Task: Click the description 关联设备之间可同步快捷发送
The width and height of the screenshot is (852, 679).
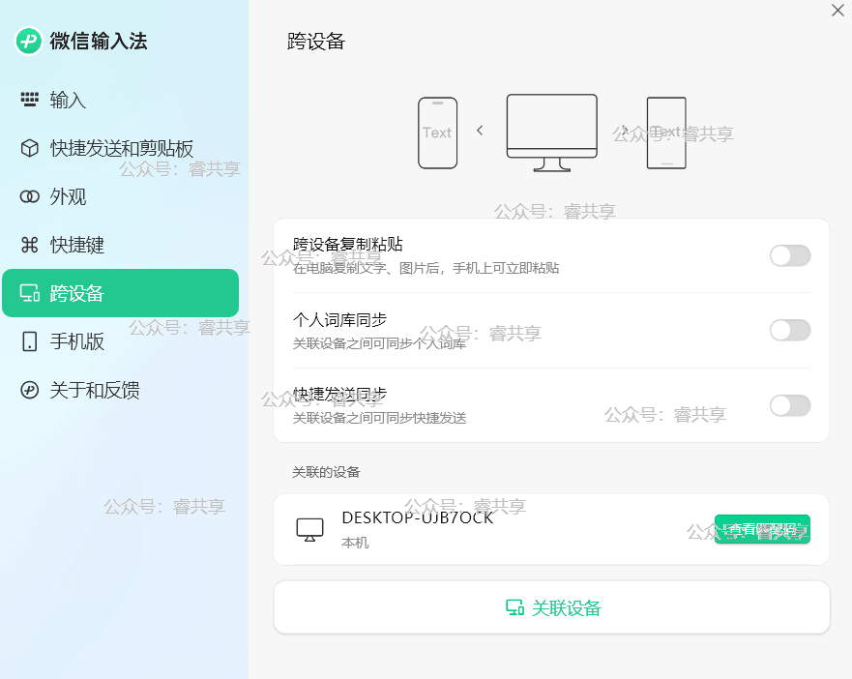Action: coord(379,418)
